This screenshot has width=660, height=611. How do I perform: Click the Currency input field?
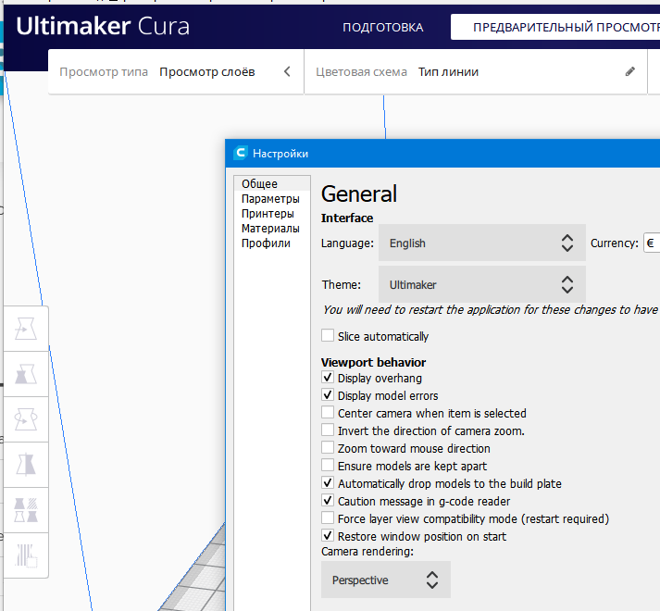click(652, 243)
